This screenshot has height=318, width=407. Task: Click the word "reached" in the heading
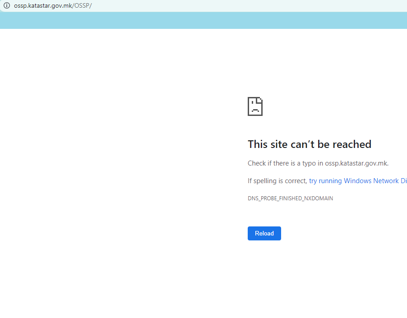(x=351, y=144)
